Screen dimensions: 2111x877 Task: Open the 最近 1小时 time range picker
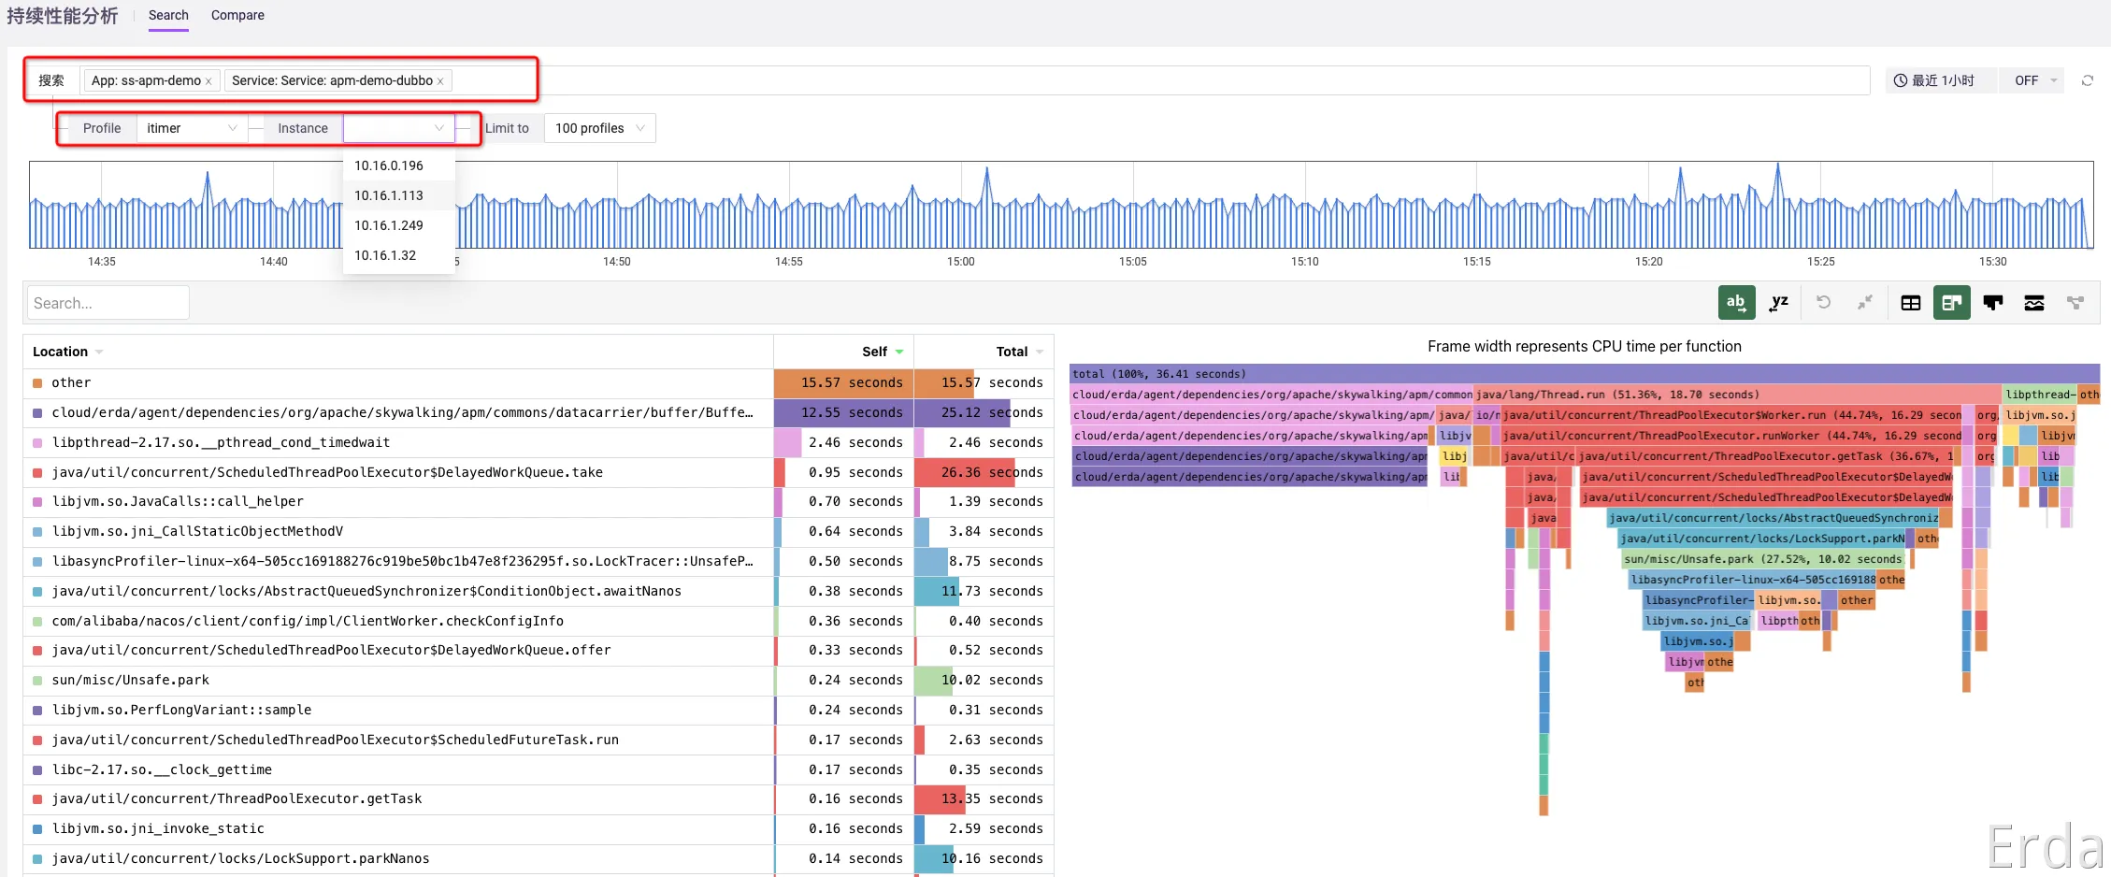(x=1935, y=81)
